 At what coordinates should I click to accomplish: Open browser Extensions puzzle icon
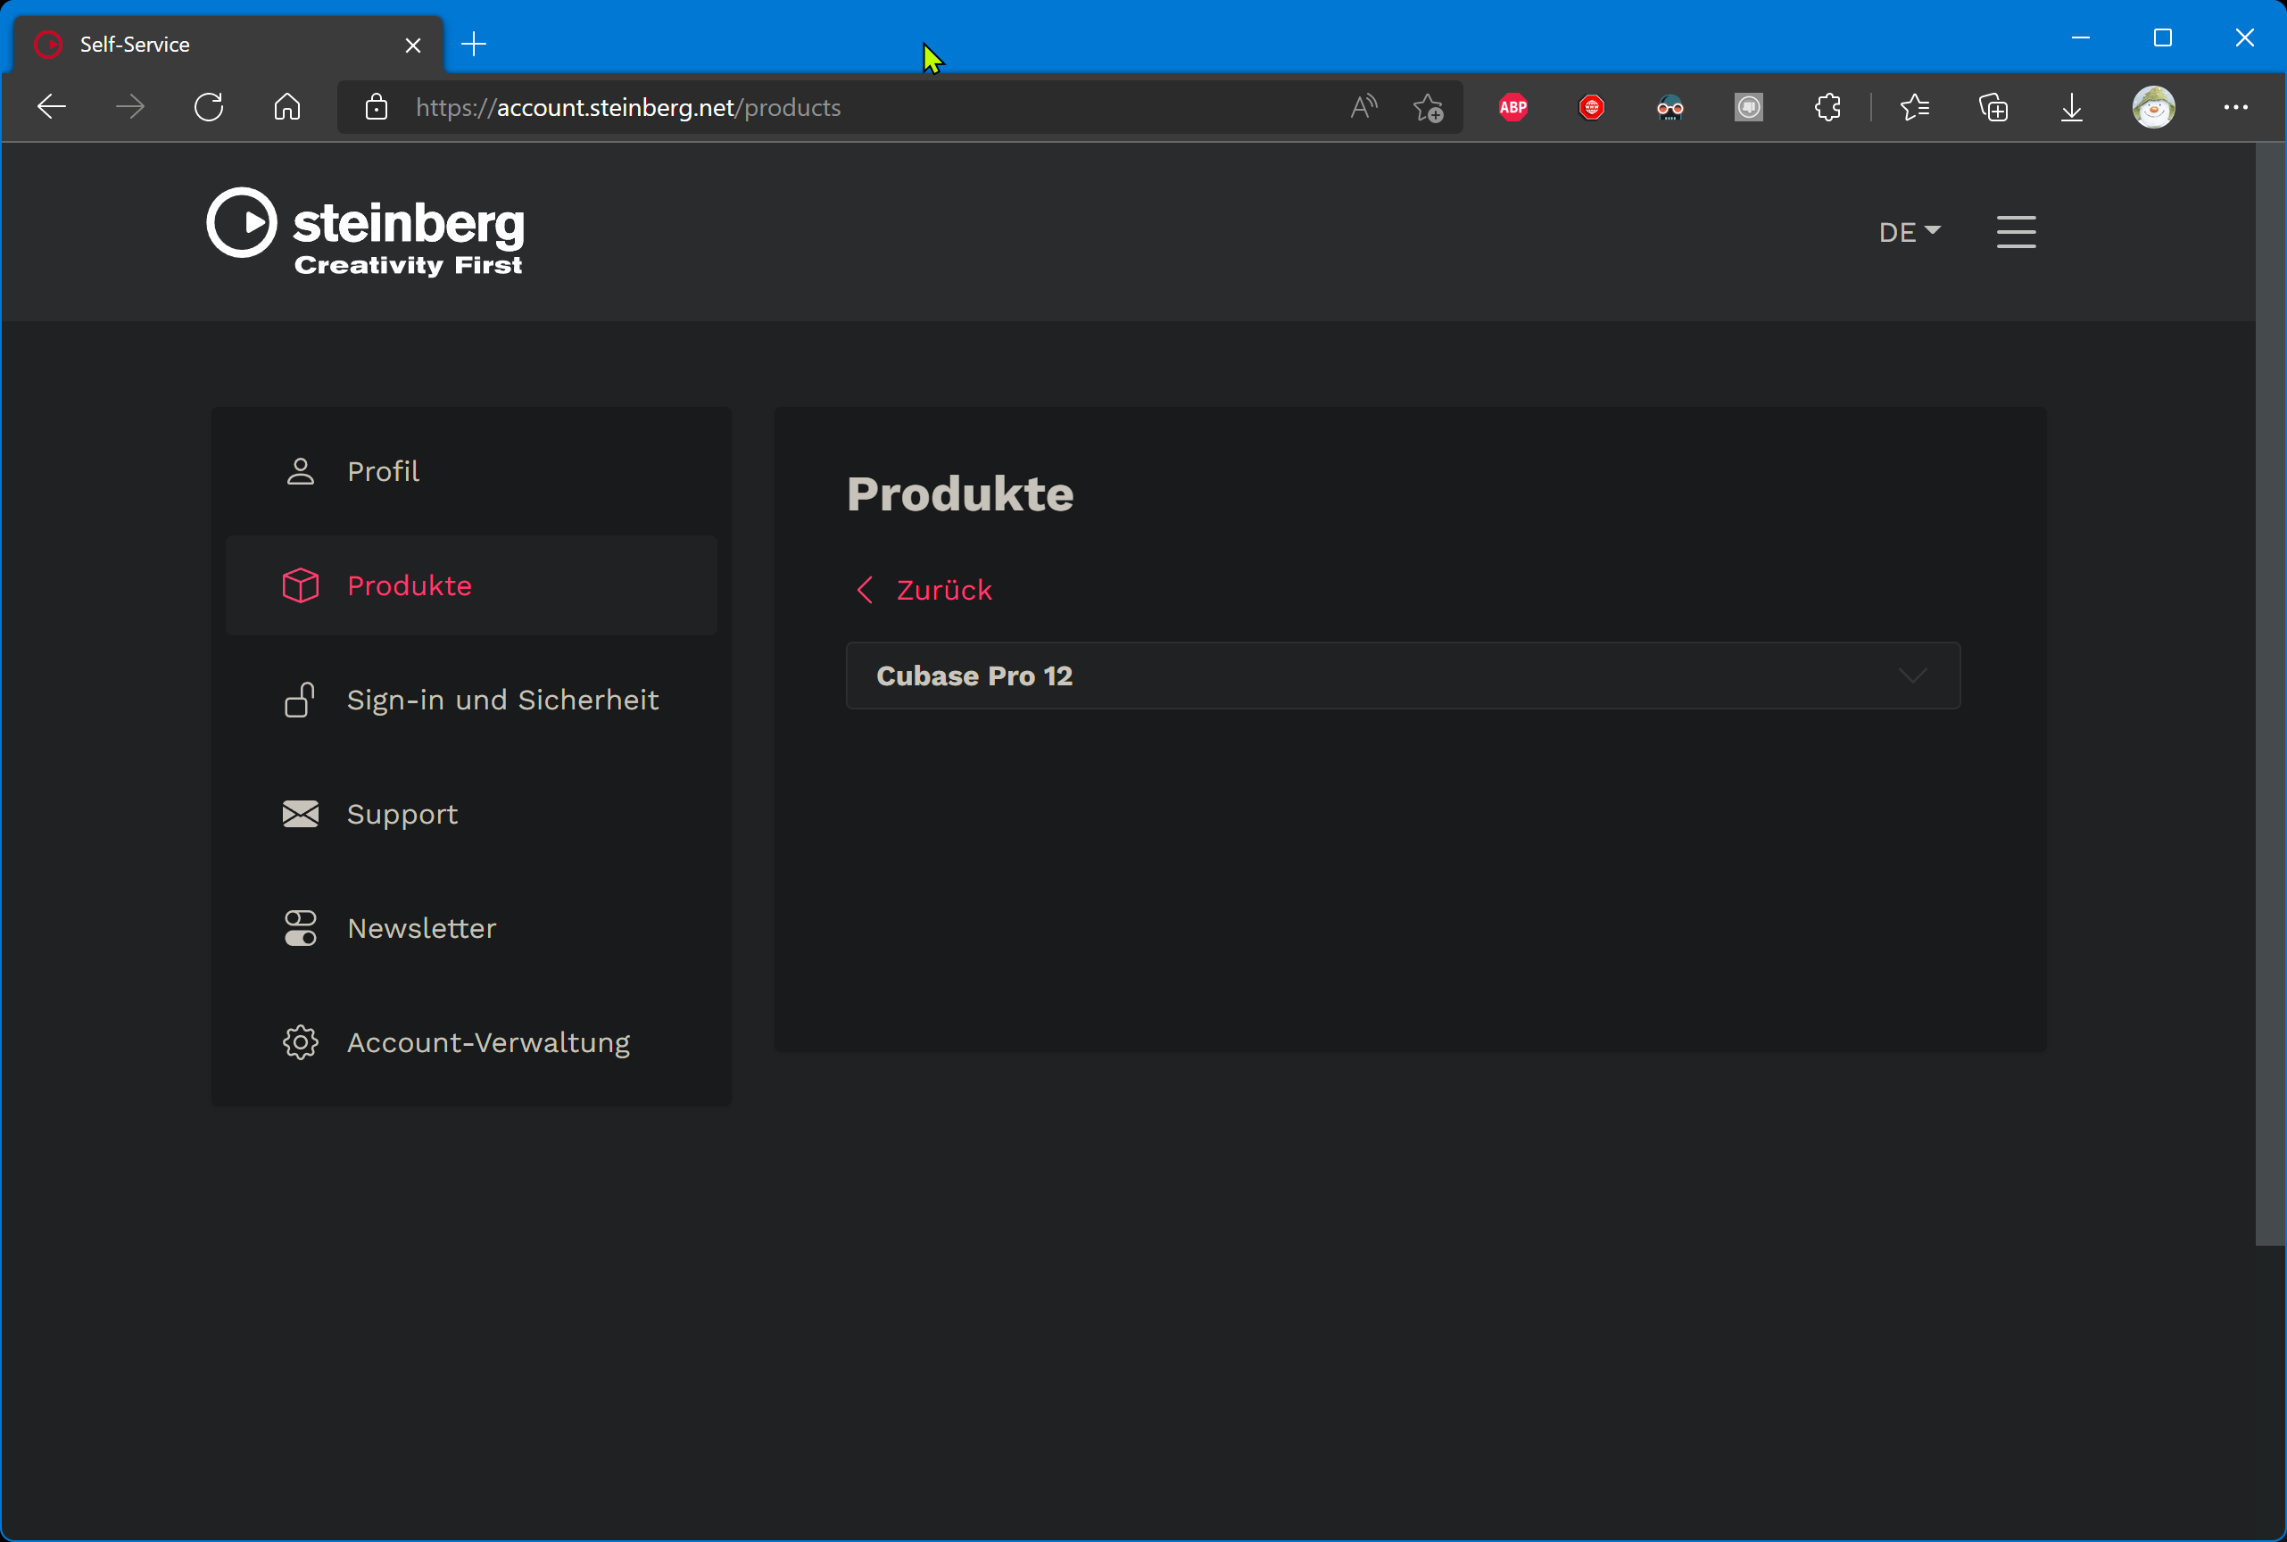pos(1827,107)
